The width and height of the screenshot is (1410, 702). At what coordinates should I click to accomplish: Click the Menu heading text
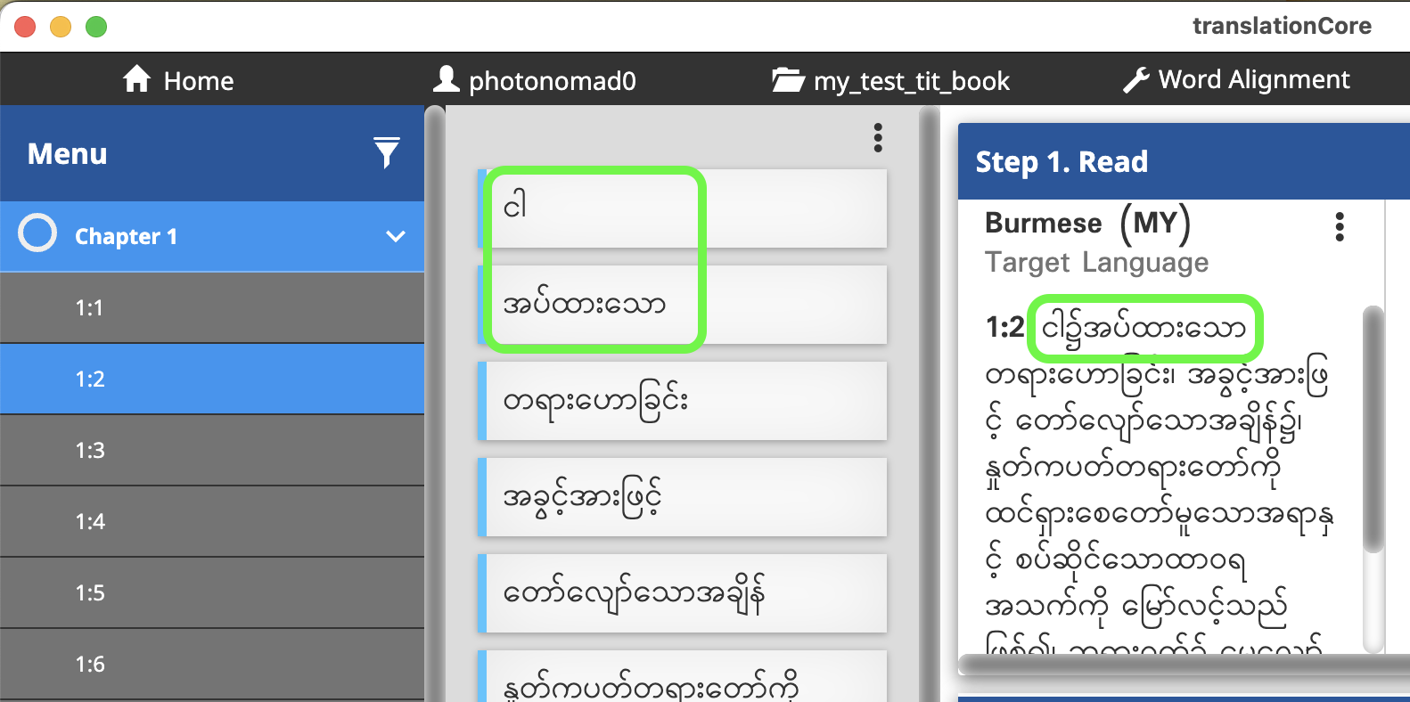click(x=68, y=154)
